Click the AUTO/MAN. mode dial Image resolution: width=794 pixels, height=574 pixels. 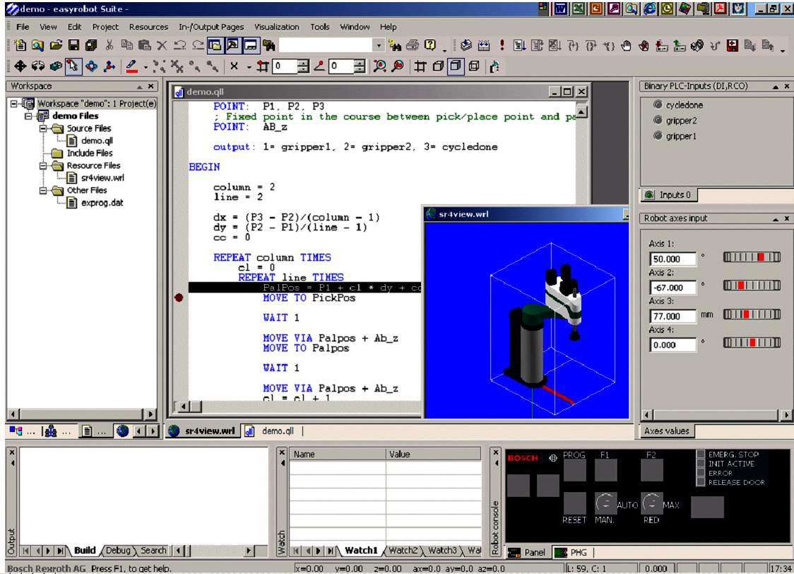[x=605, y=503]
